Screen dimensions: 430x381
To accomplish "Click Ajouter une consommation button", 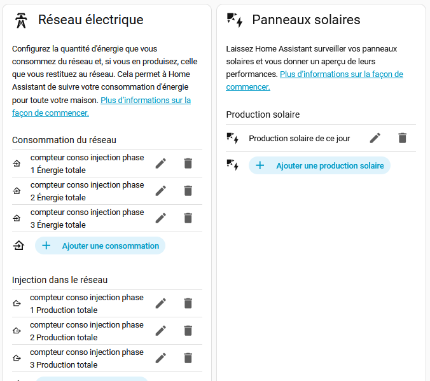I will [x=101, y=246].
